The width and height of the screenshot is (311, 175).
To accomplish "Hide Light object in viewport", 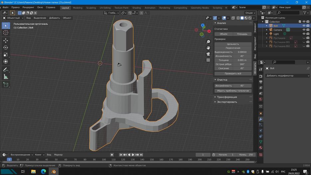I will 304,34.
